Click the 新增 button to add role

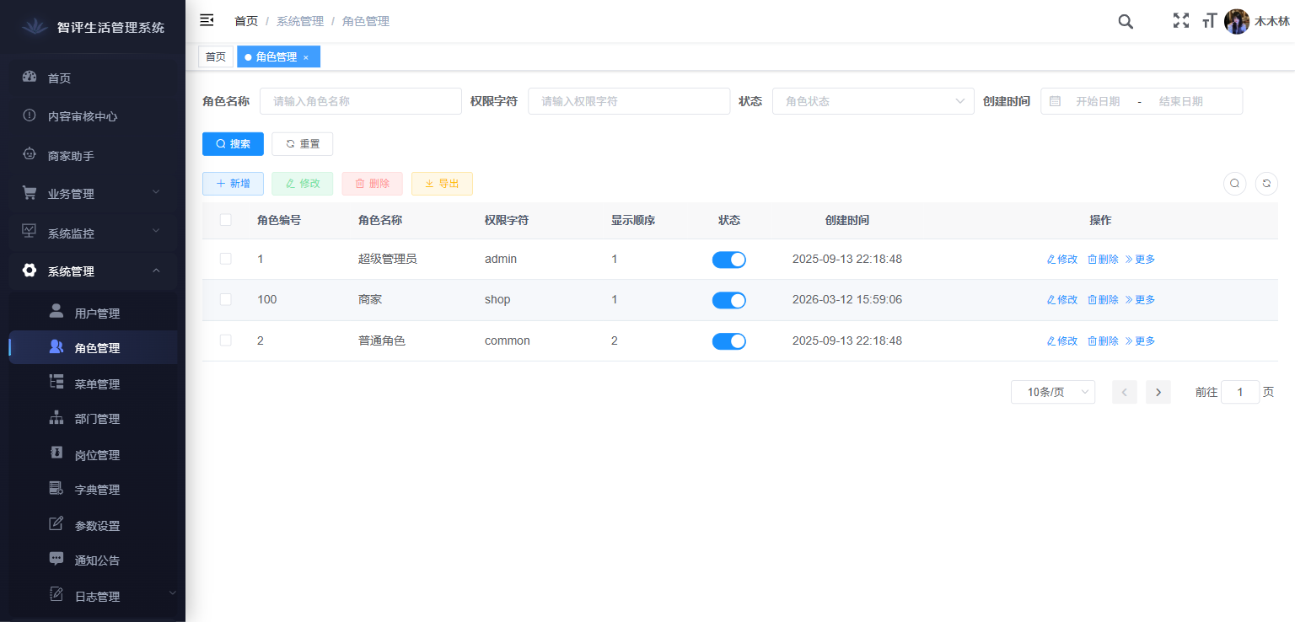233,183
